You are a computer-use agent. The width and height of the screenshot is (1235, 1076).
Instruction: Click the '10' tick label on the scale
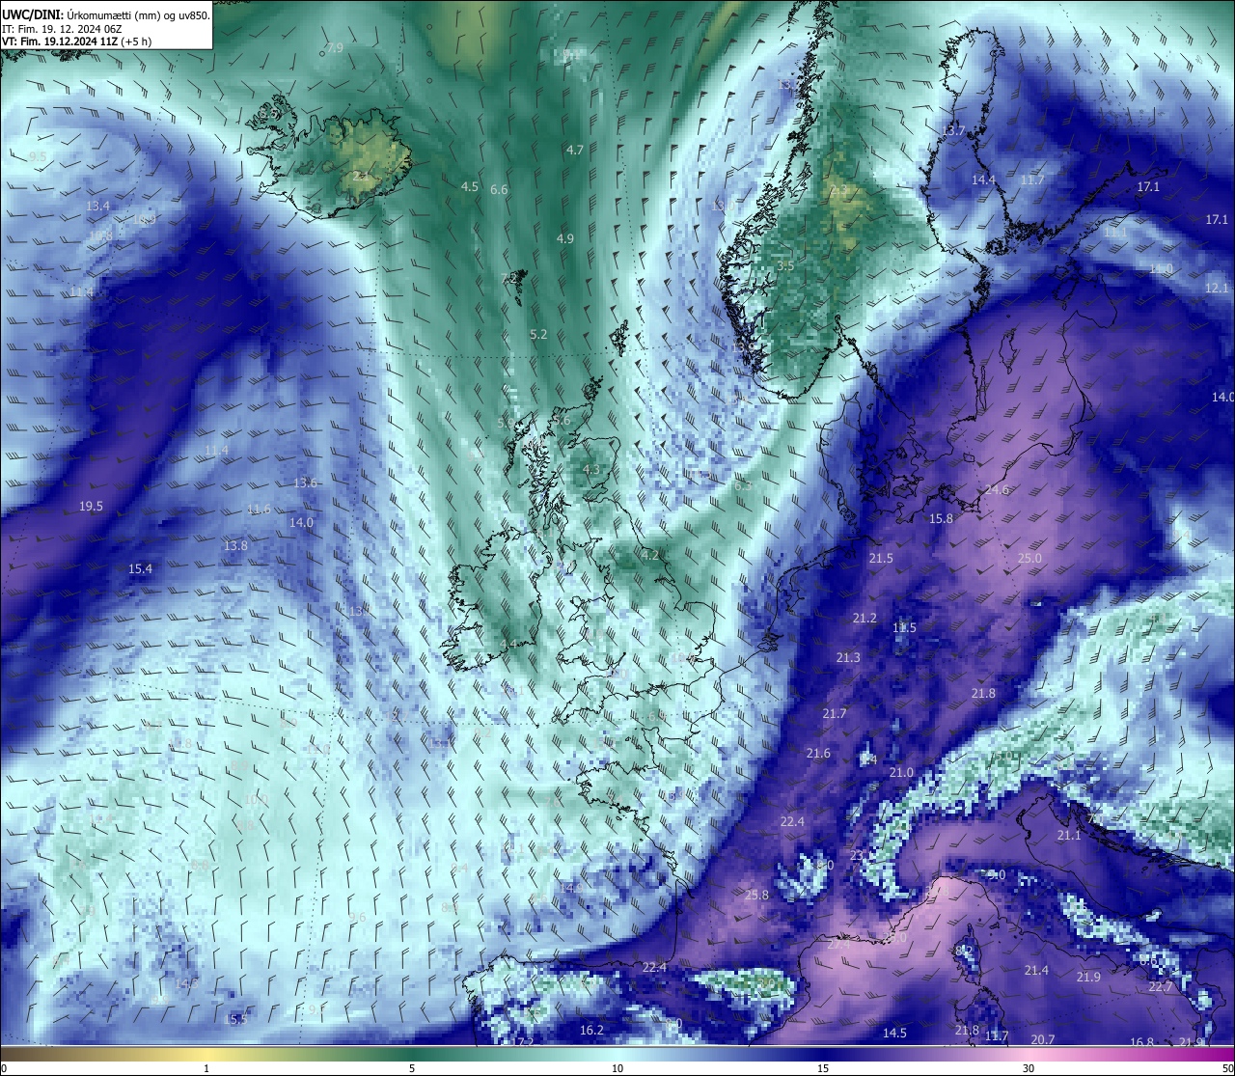click(x=617, y=1068)
